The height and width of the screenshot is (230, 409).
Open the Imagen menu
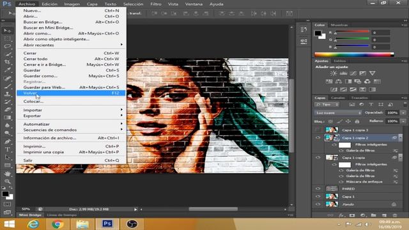click(x=72, y=4)
